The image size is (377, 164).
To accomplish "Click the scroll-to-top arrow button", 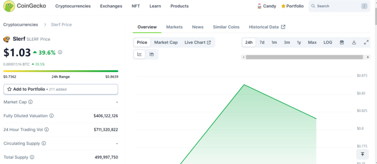I will click(x=363, y=154).
